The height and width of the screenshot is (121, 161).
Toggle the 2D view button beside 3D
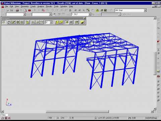(71, 22)
